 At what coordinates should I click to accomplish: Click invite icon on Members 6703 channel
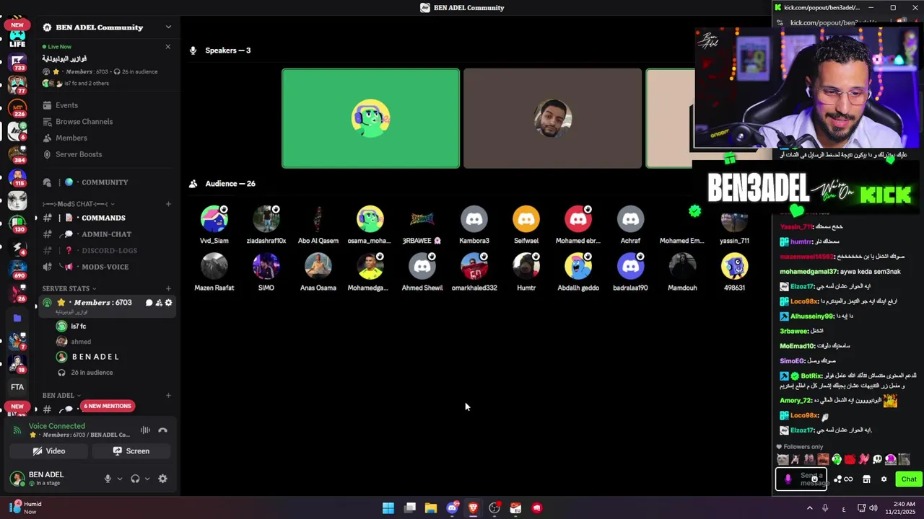(x=159, y=303)
